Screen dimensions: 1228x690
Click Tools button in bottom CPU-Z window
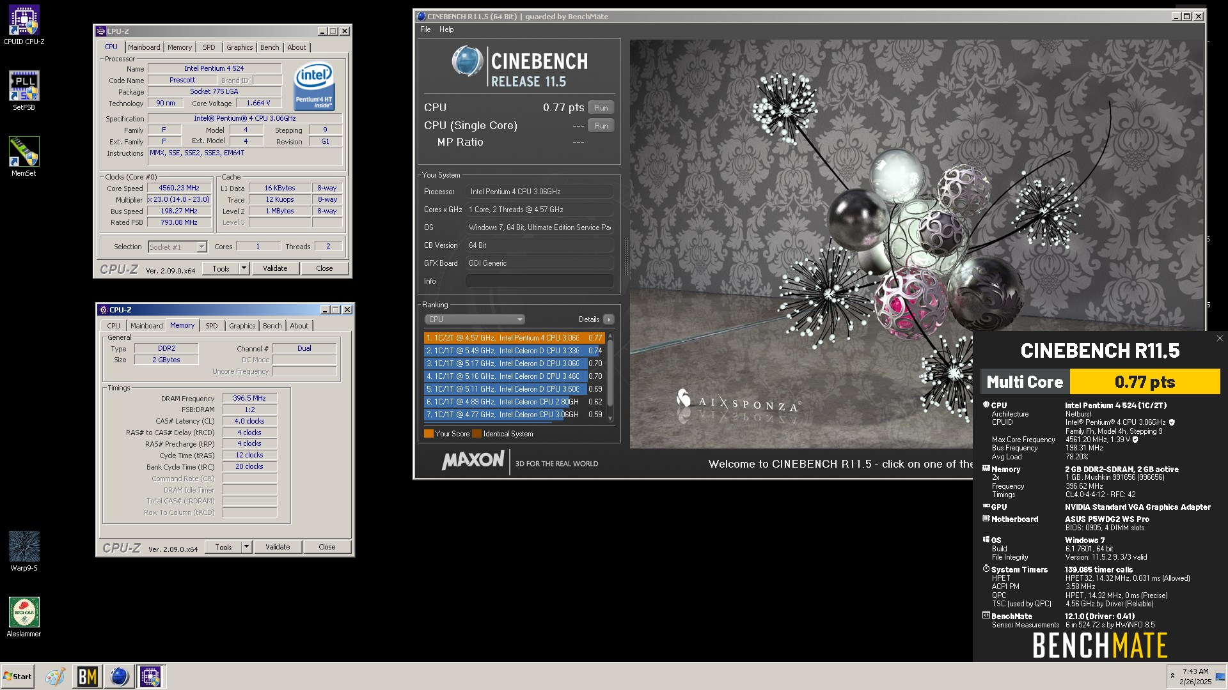point(223,548)
